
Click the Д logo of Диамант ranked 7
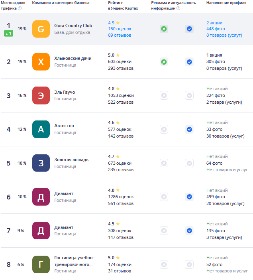pyautogui.click(x=41, y=231)
